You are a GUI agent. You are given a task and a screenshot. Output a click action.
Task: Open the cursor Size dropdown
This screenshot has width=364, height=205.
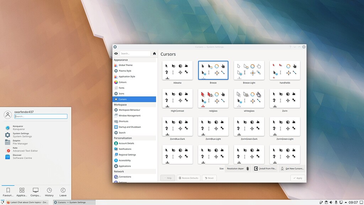pos(237,168)
